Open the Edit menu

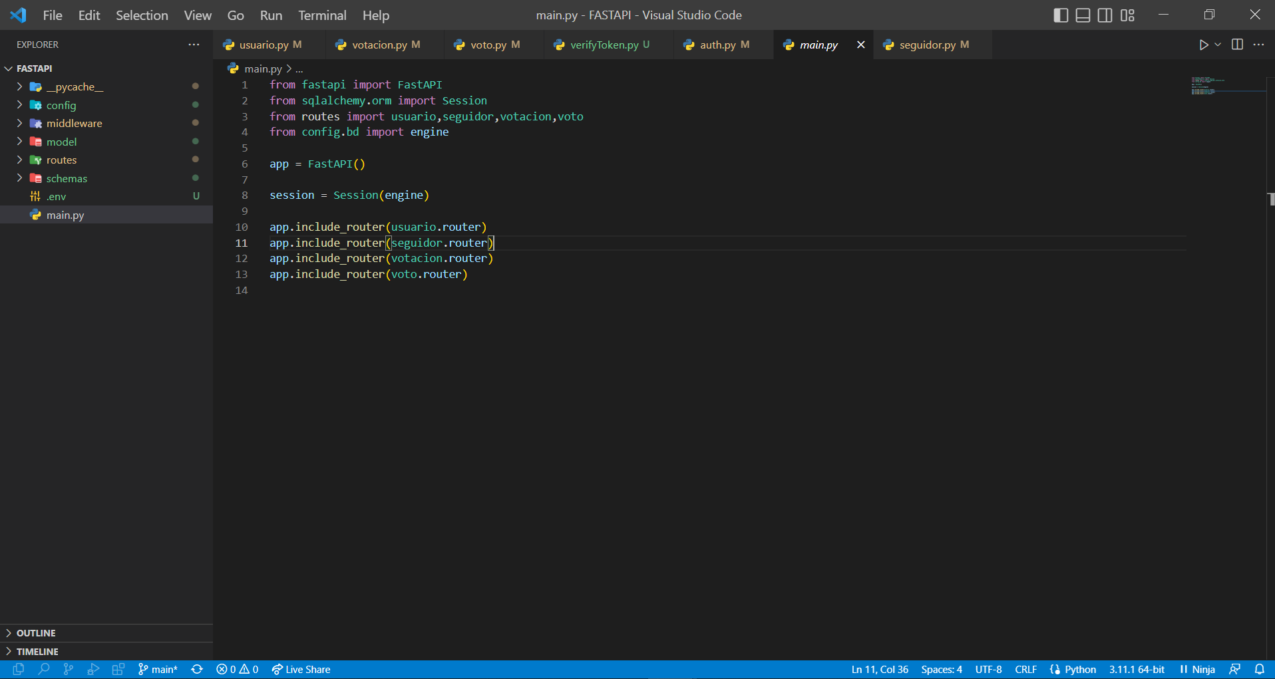[x=89, y=15]
